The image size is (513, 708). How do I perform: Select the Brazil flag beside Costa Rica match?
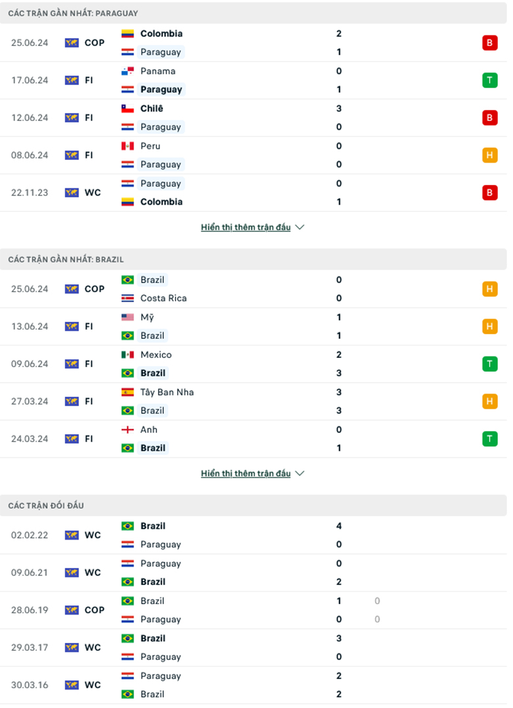(x=126, y=280)
